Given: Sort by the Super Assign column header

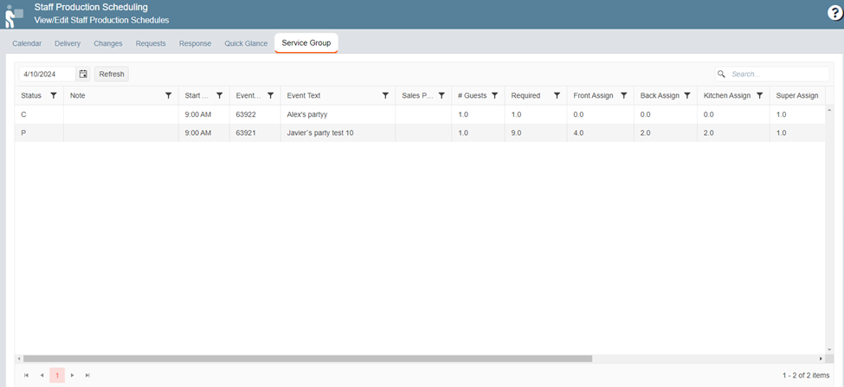Looking at the screenshot, I should point(797,95).
